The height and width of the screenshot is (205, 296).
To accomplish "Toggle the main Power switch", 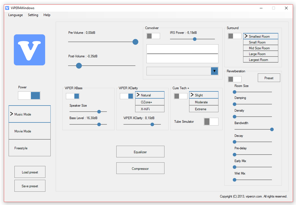I will pyautogui.click(x=29, y=96).
